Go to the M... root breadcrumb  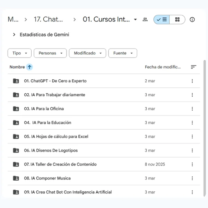click(13, 19)
